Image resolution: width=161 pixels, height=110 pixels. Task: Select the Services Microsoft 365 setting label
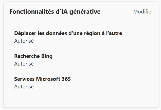pos(42,79)
